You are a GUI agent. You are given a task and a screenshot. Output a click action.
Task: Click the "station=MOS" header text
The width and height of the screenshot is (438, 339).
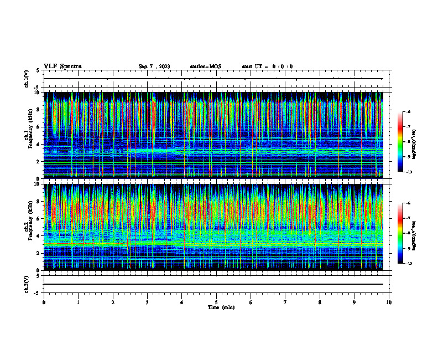pos(206,66)
